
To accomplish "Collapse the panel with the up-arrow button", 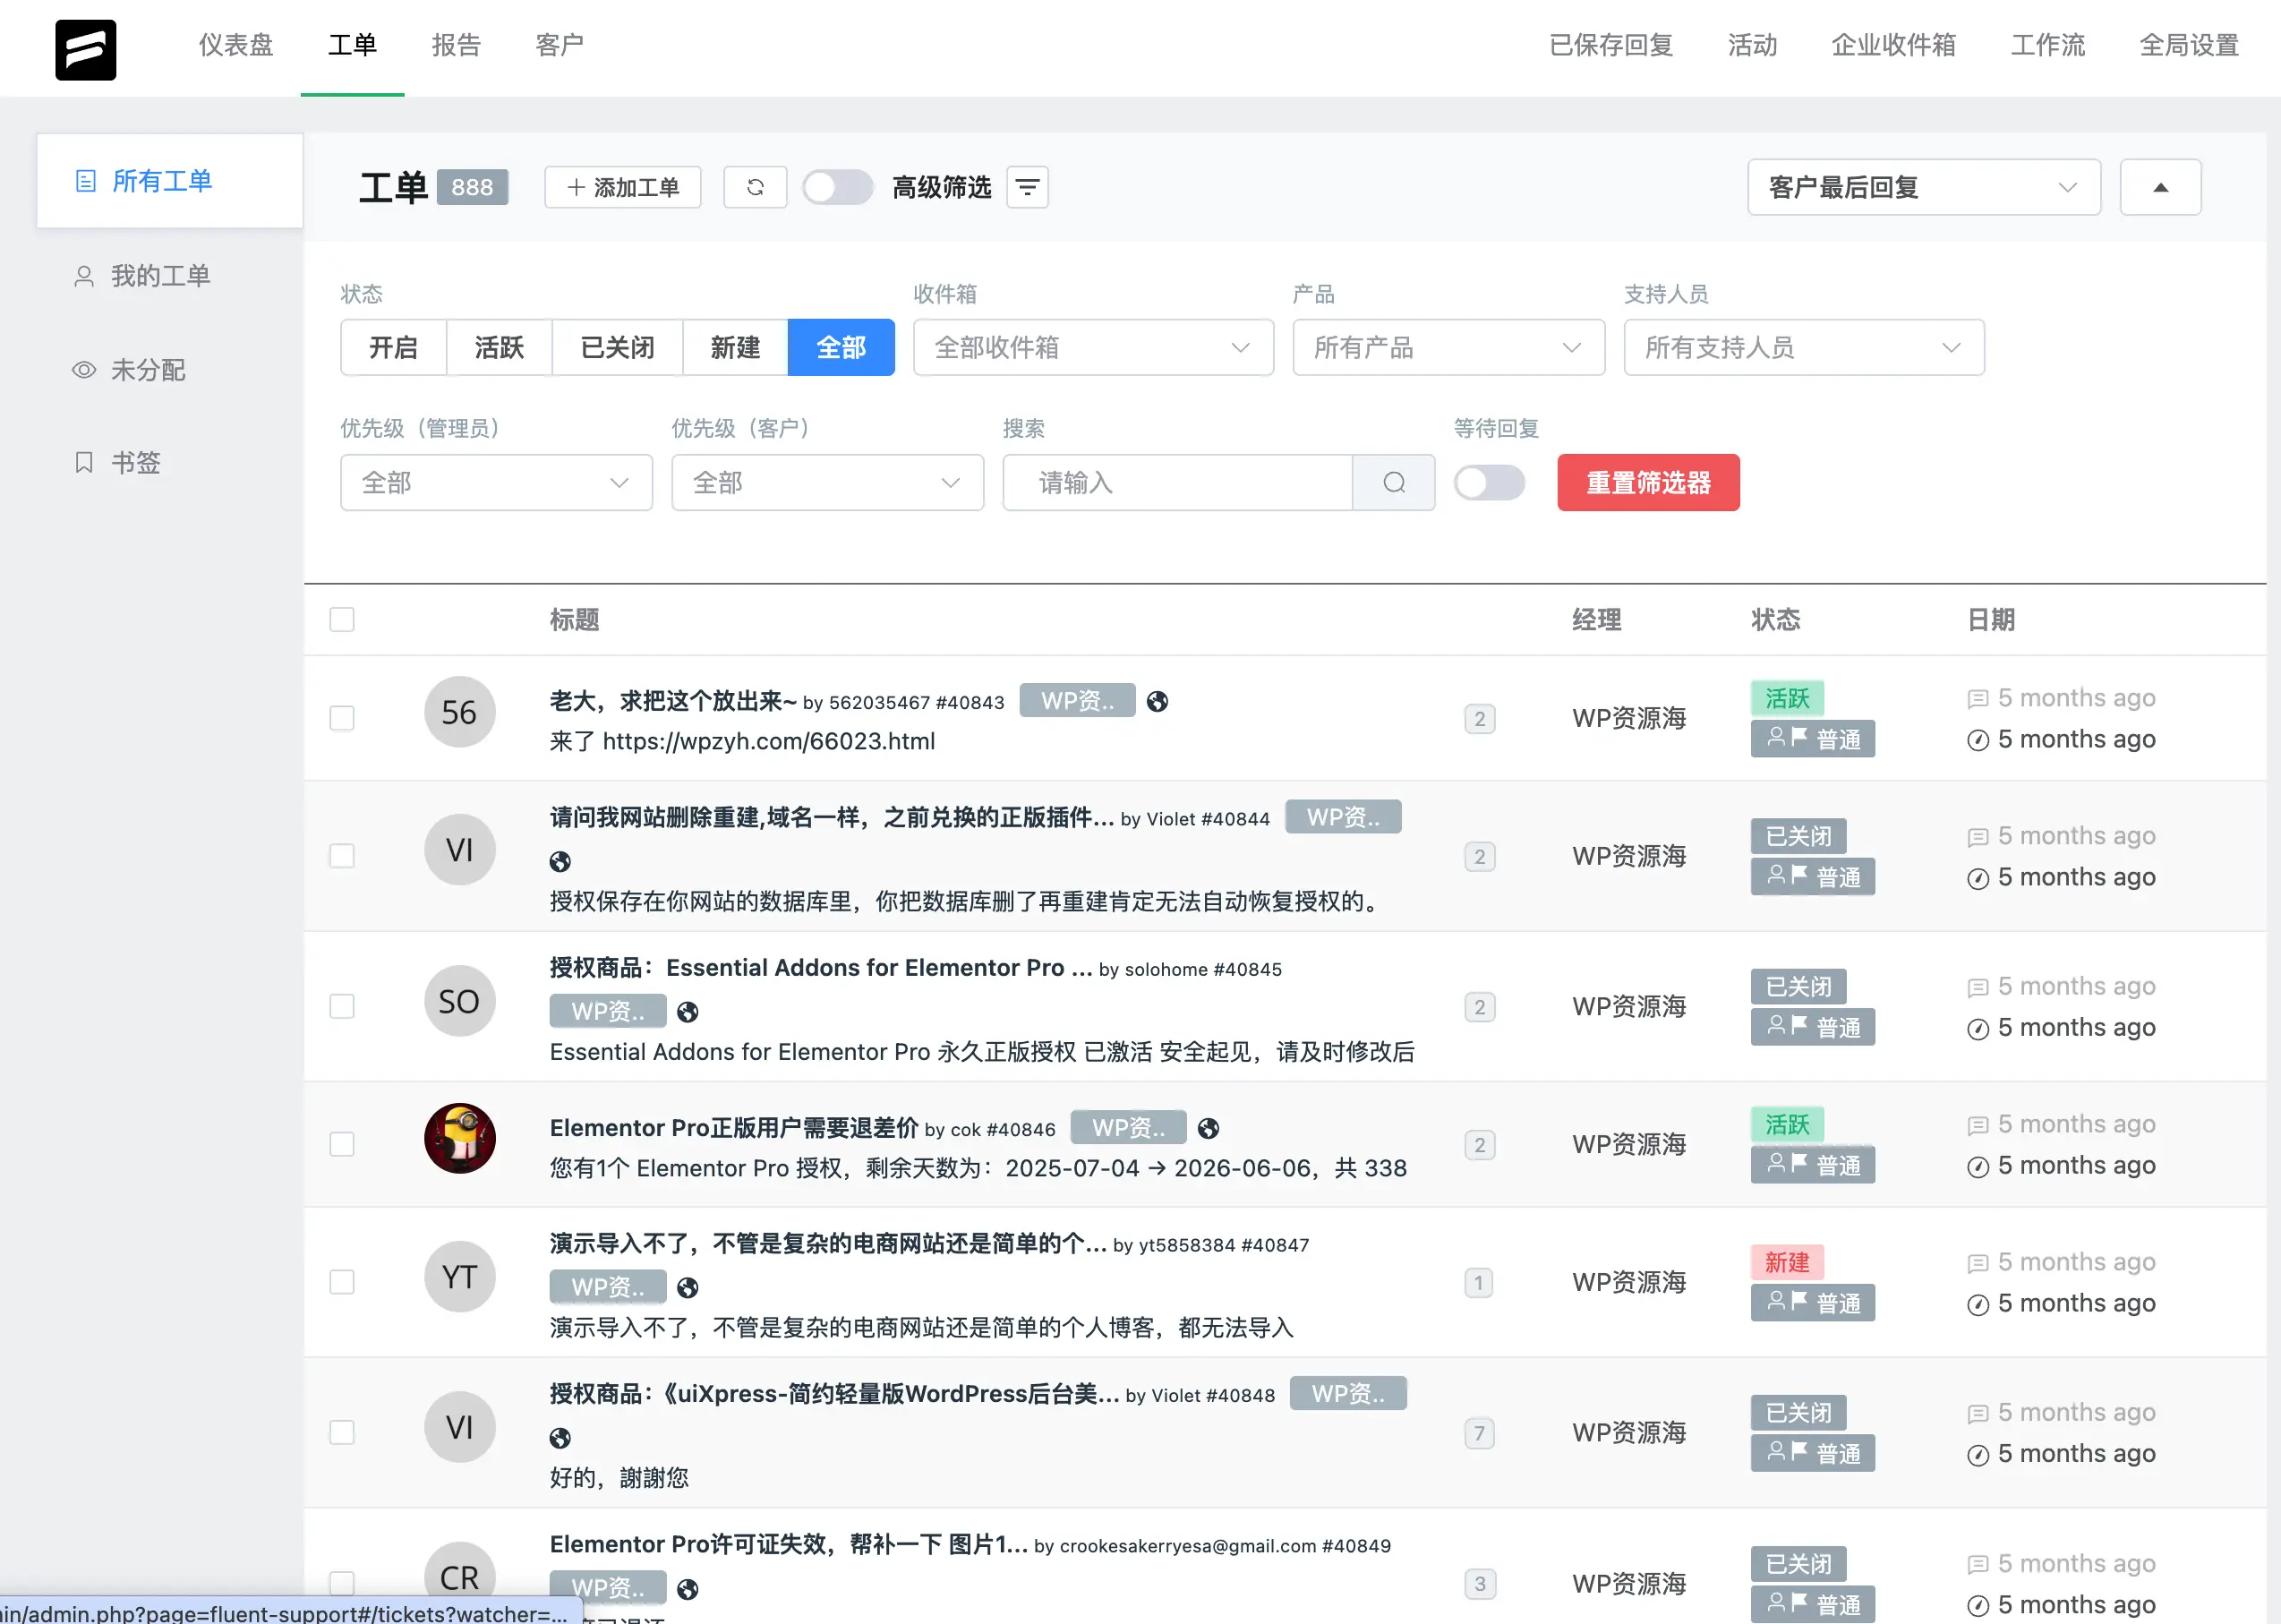I will (x=2160, y=187).
